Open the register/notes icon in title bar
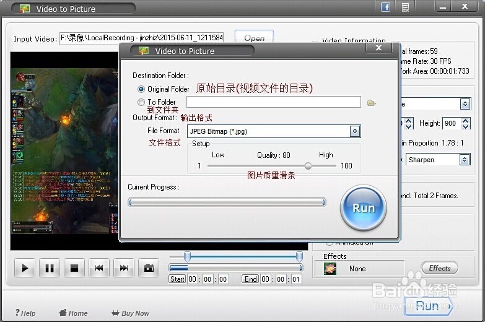 (405, 7)
